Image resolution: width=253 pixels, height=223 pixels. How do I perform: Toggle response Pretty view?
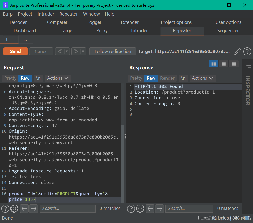click(136, 78)
